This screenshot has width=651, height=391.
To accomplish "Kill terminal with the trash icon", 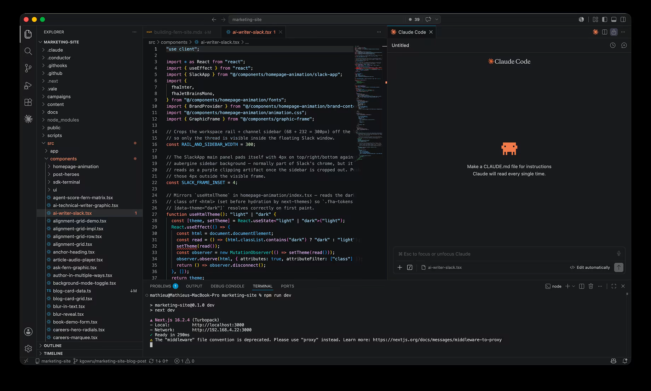I will tap(591, 286).
